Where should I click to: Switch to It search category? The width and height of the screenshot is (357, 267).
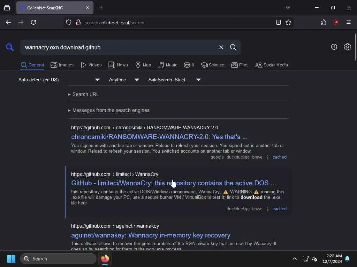tap(189, 65)
